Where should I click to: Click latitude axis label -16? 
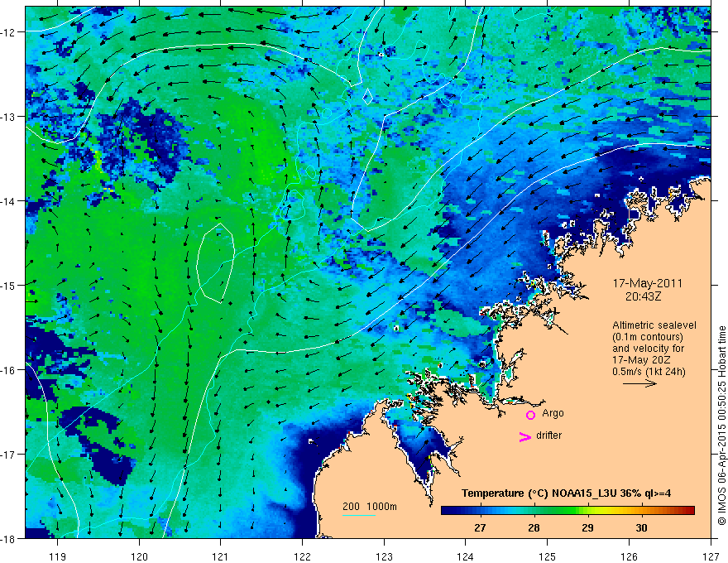(9, 370)
